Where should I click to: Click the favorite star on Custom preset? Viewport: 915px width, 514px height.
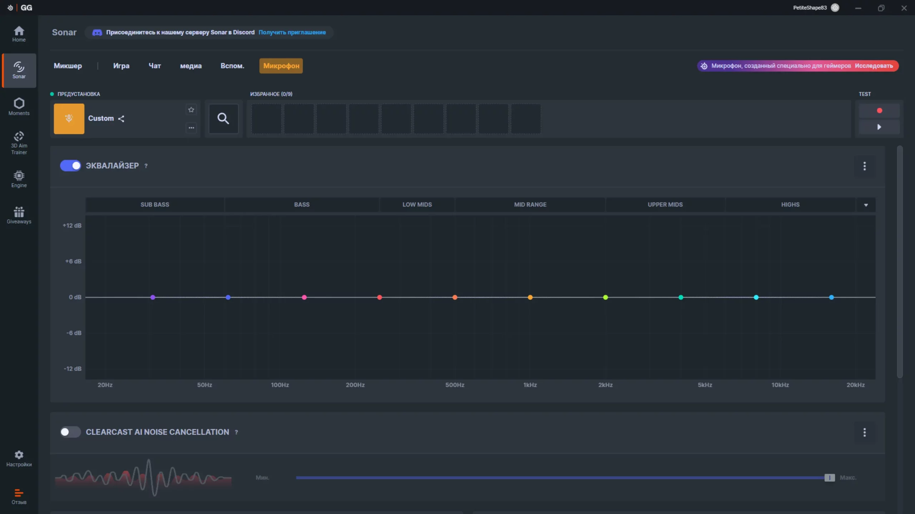(191, 110)
